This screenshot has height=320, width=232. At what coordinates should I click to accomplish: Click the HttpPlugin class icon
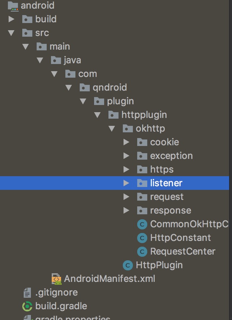[128, 265]
